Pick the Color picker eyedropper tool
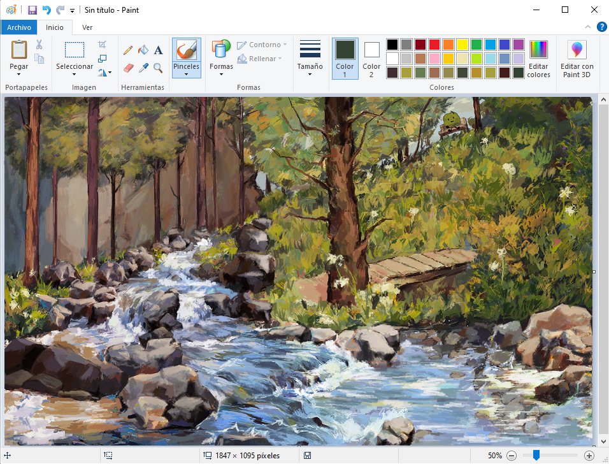The height and width of the screenshot is (464, 609). [x=144, y=68]
